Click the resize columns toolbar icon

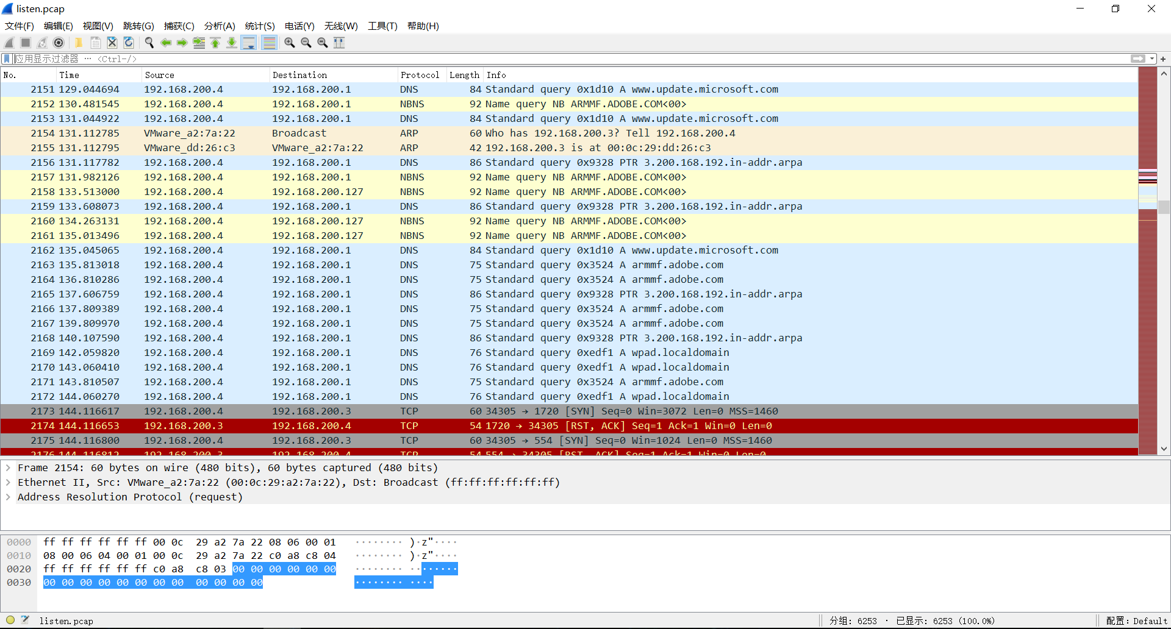(339, 43)
